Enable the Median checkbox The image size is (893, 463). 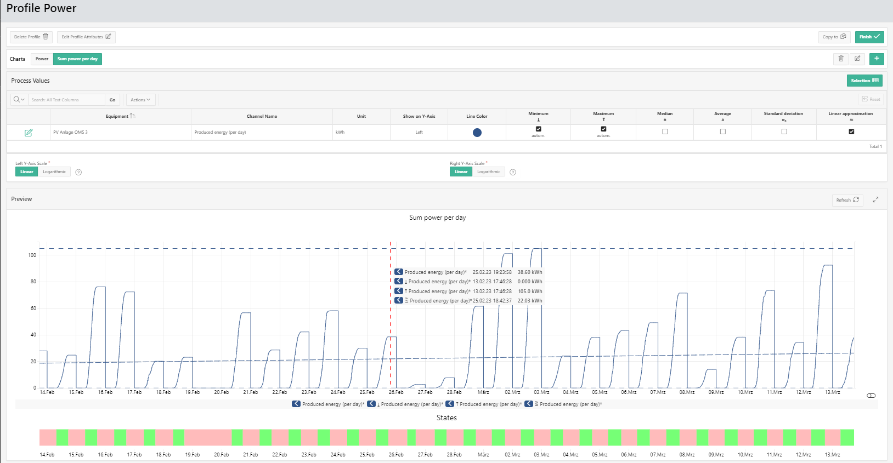tap(665, 132)
